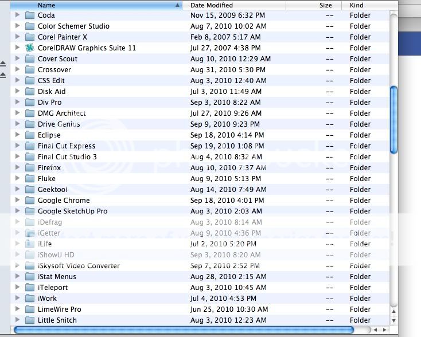Click the Crossover folder icon
The image size is (421, 337).
pyautogui.click(x=30, y=70)
